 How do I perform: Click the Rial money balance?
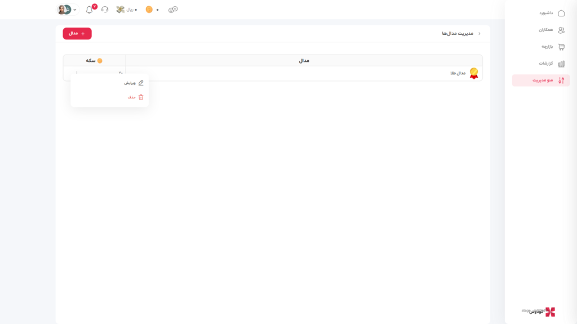click(x=126, y=10)
